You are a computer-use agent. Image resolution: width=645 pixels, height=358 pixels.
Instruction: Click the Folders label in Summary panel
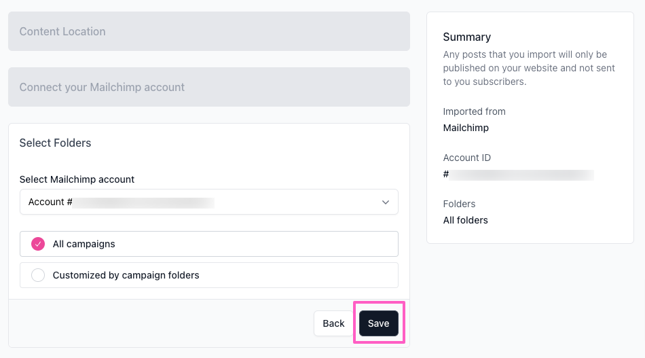(x=459, y=204)
